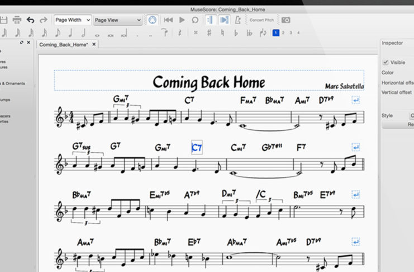Select the FMA7 chord symbol
The height and width of the screenshot is (272, 414).
click(x=248, y=100)
